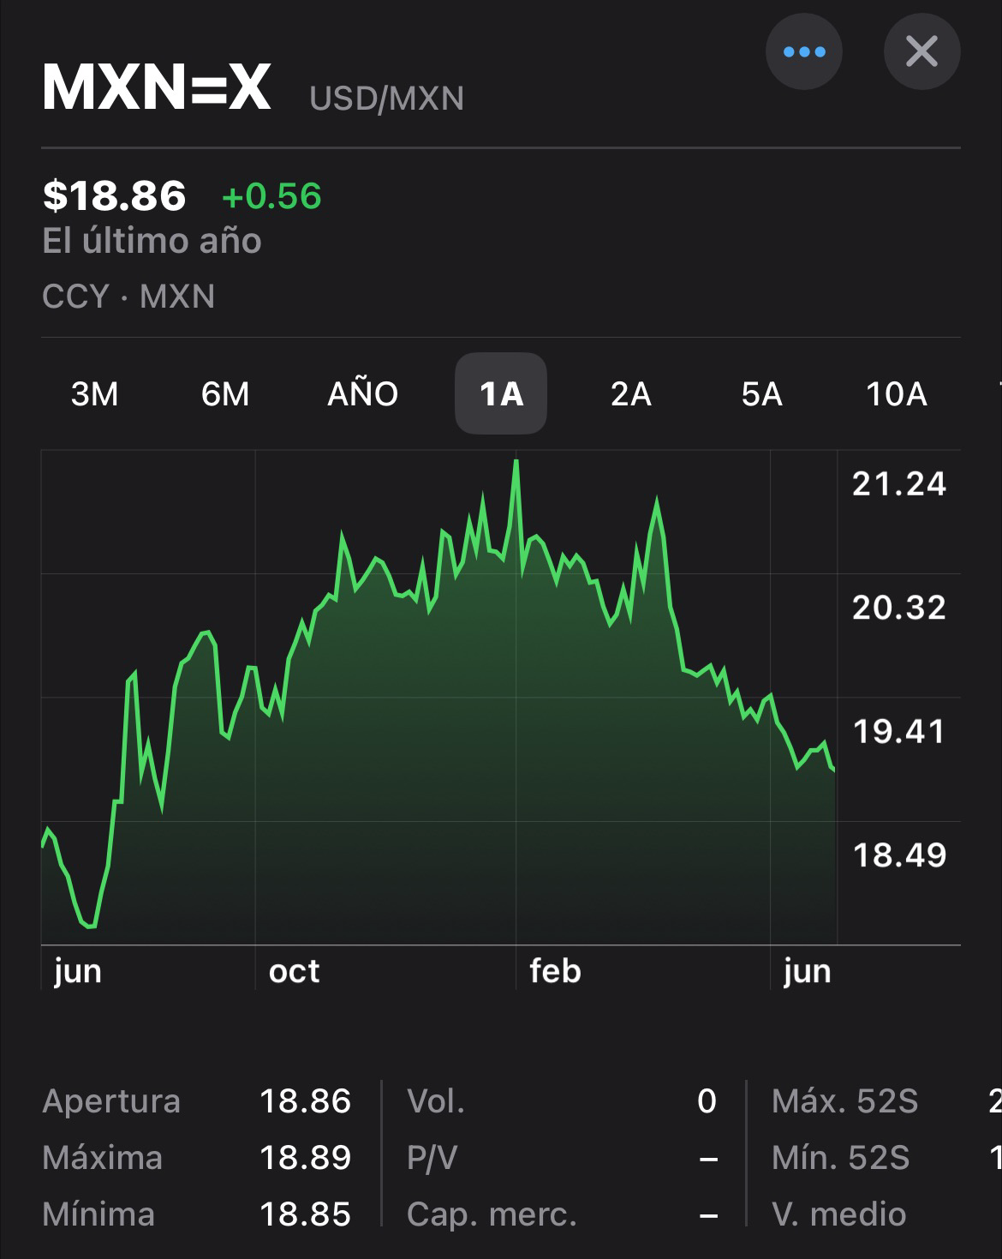Tap the USD/MXN subtitle label
The height and width of the screenshot is (1259, 1002).
pyautogui.click(x=386, y=99)
